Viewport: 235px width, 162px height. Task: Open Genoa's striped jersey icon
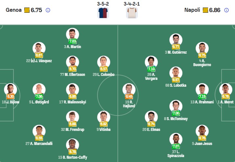[x=103, y=12]
